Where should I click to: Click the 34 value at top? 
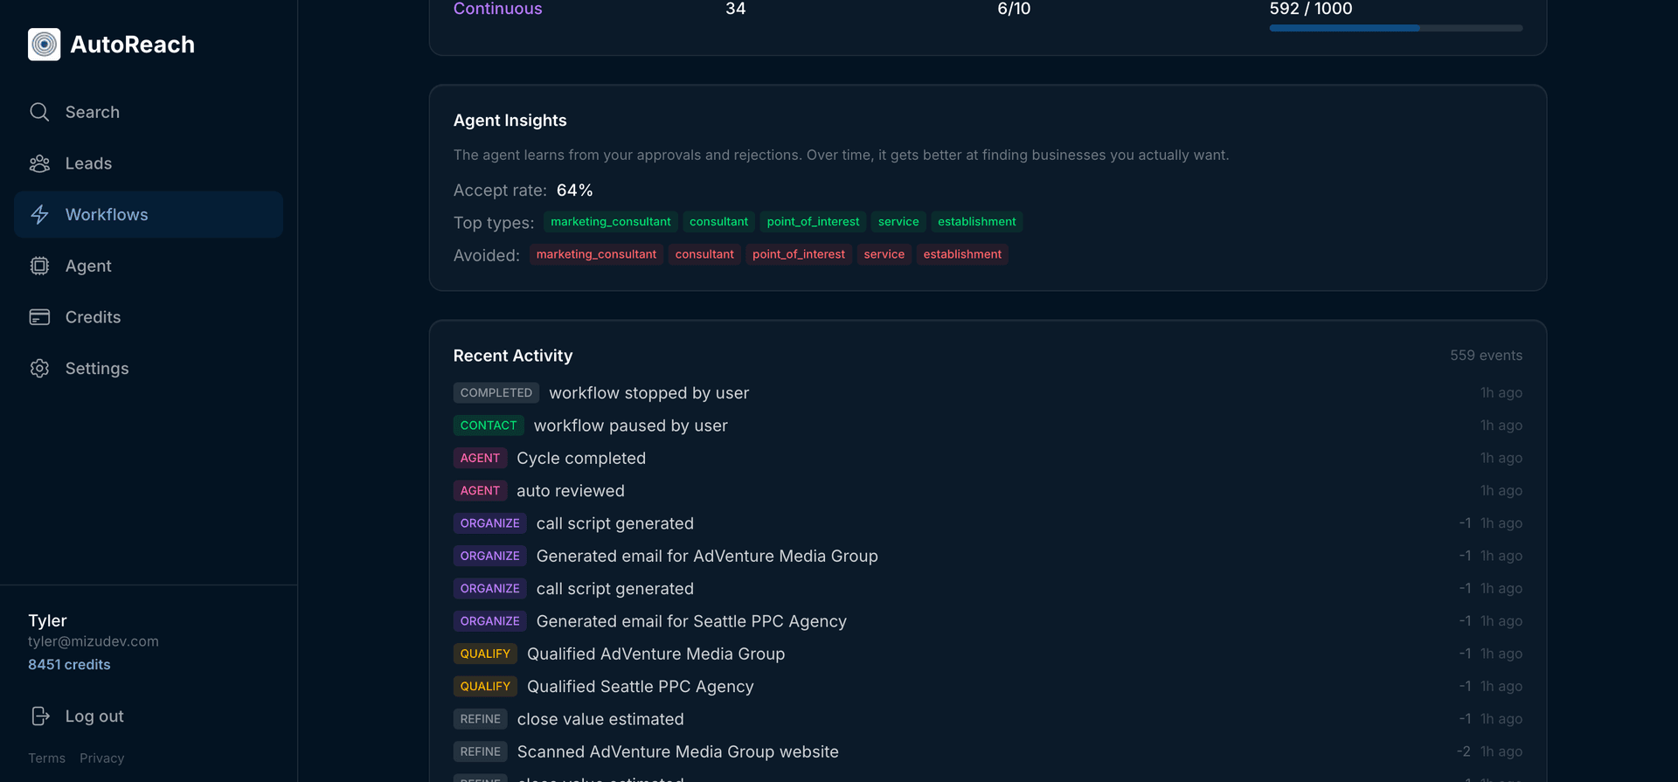pyautogui.click(x=735, y=9)
